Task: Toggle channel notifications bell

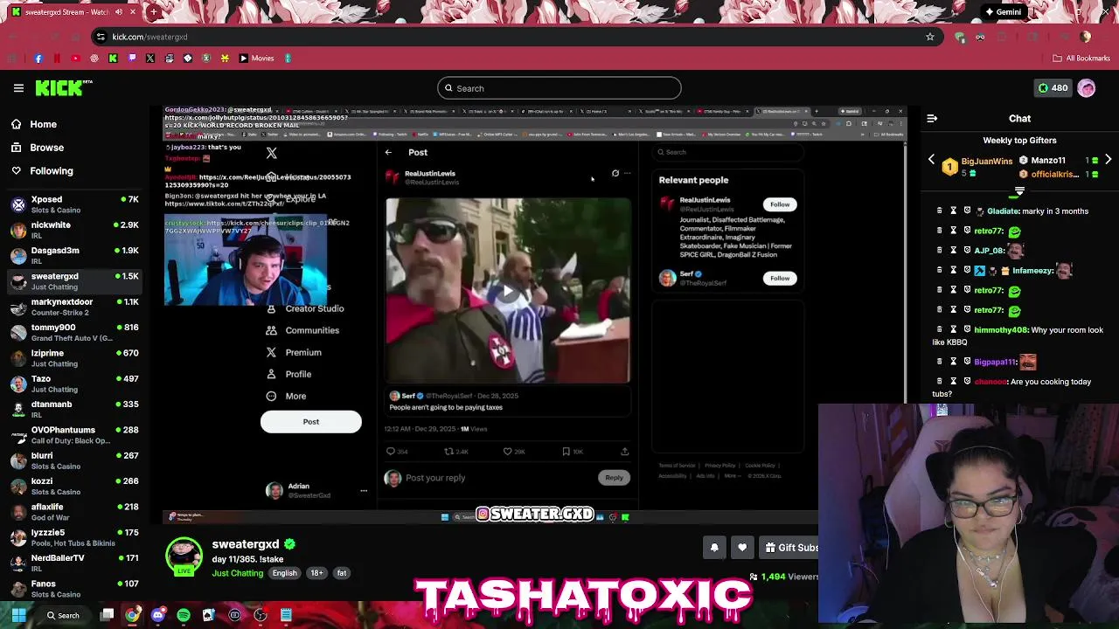Action: click(x=714, y=548)
